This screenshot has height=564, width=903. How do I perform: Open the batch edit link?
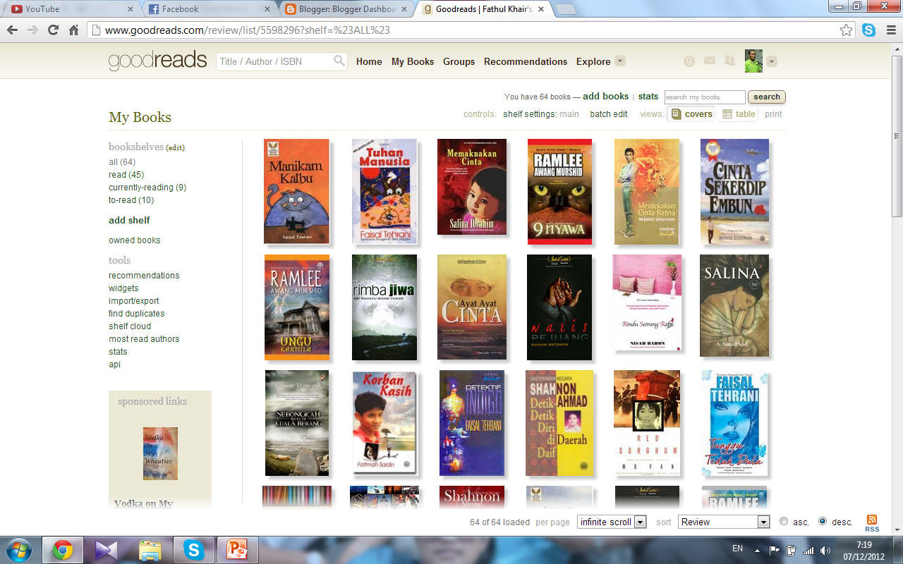(x=609, y=114)
